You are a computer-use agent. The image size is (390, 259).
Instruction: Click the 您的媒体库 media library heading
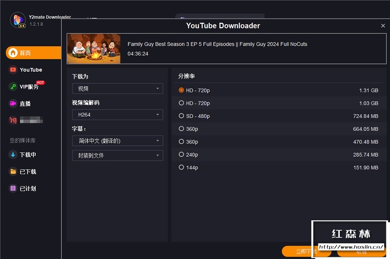(22, 141)
